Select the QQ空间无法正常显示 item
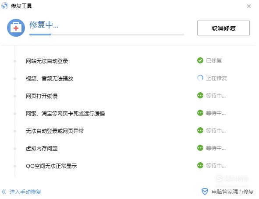259x199 pixels. coord(51,166)
